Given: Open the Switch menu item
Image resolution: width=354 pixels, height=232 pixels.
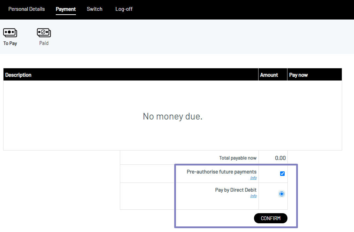Looking at the screenshot, I should pos(94,9).
